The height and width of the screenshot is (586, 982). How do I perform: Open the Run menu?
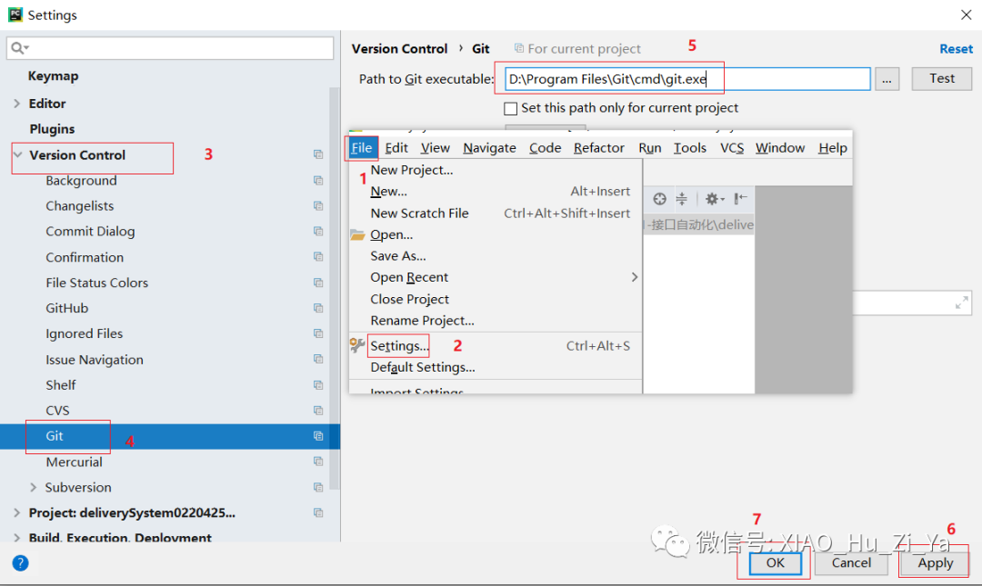[x=650, y=148]
